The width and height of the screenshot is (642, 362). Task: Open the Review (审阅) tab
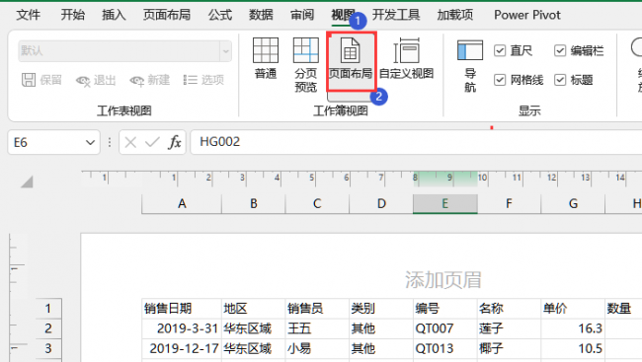coord(302,15)
